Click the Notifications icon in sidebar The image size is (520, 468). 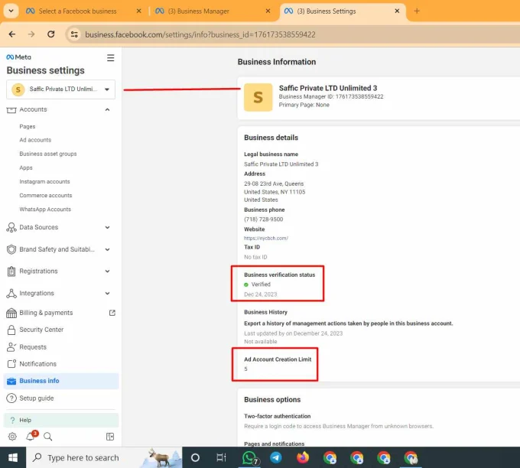(11, 364)
